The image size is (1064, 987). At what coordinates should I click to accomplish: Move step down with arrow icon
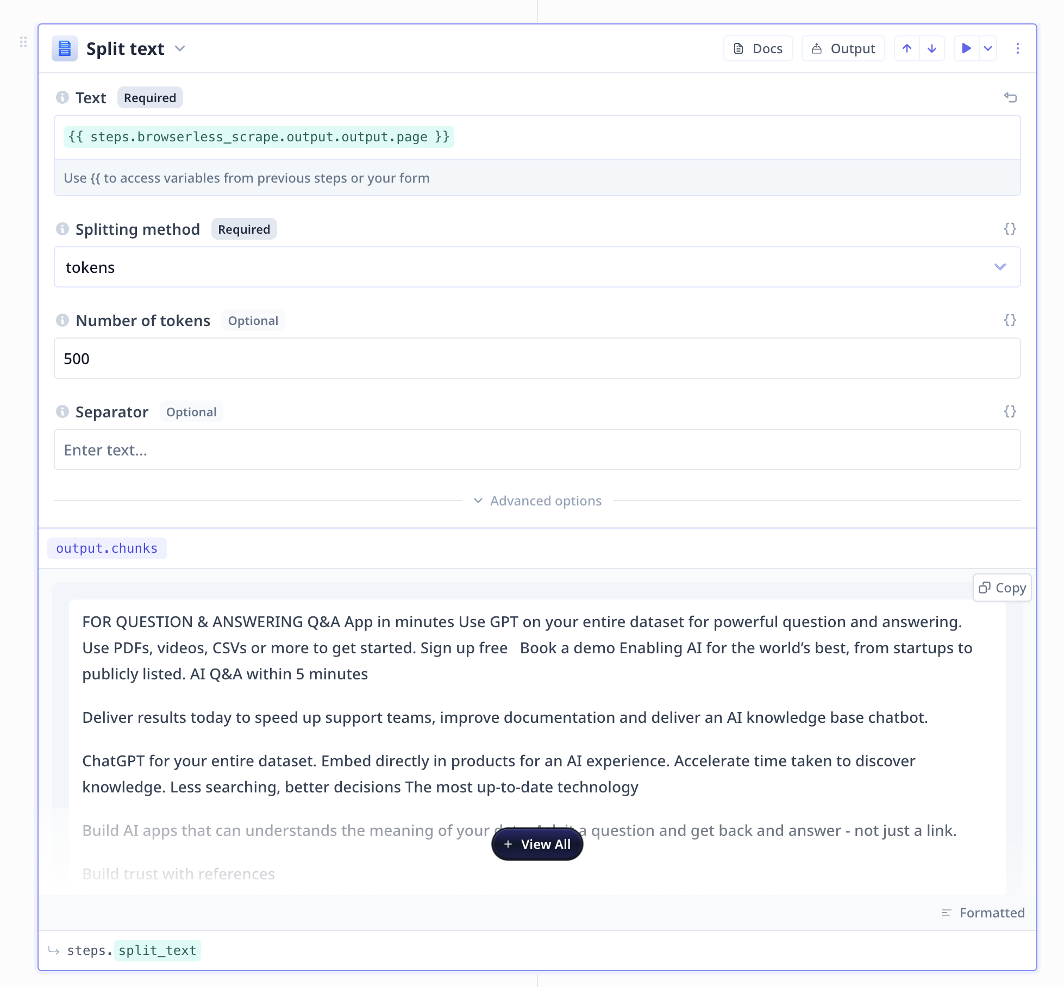click(932, 49)
